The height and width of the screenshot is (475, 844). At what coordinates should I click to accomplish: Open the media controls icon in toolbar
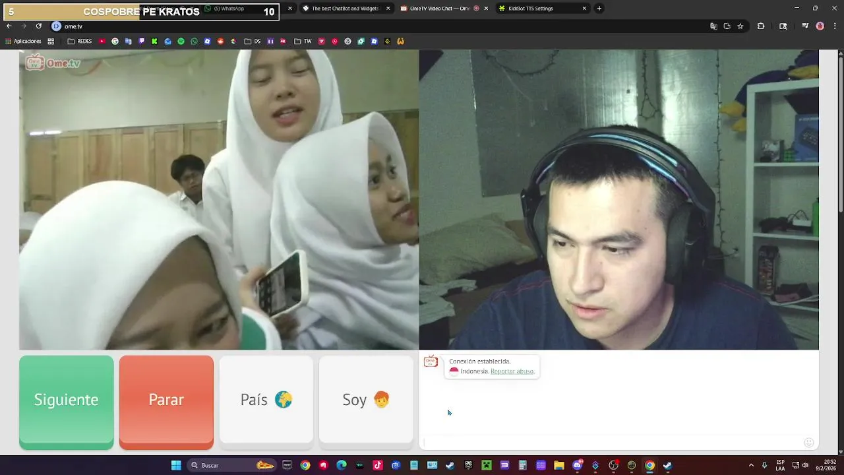tap(805, 26)
